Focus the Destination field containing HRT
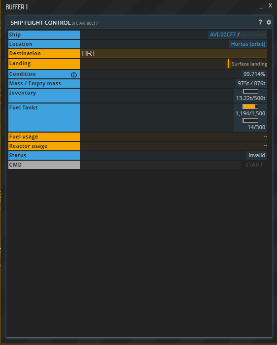 173,53
